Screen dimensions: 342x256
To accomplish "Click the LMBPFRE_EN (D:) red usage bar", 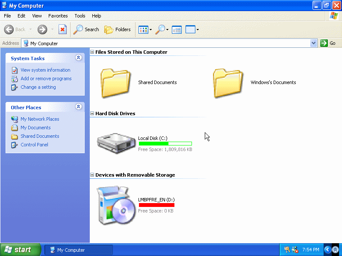I will (156, 205).
